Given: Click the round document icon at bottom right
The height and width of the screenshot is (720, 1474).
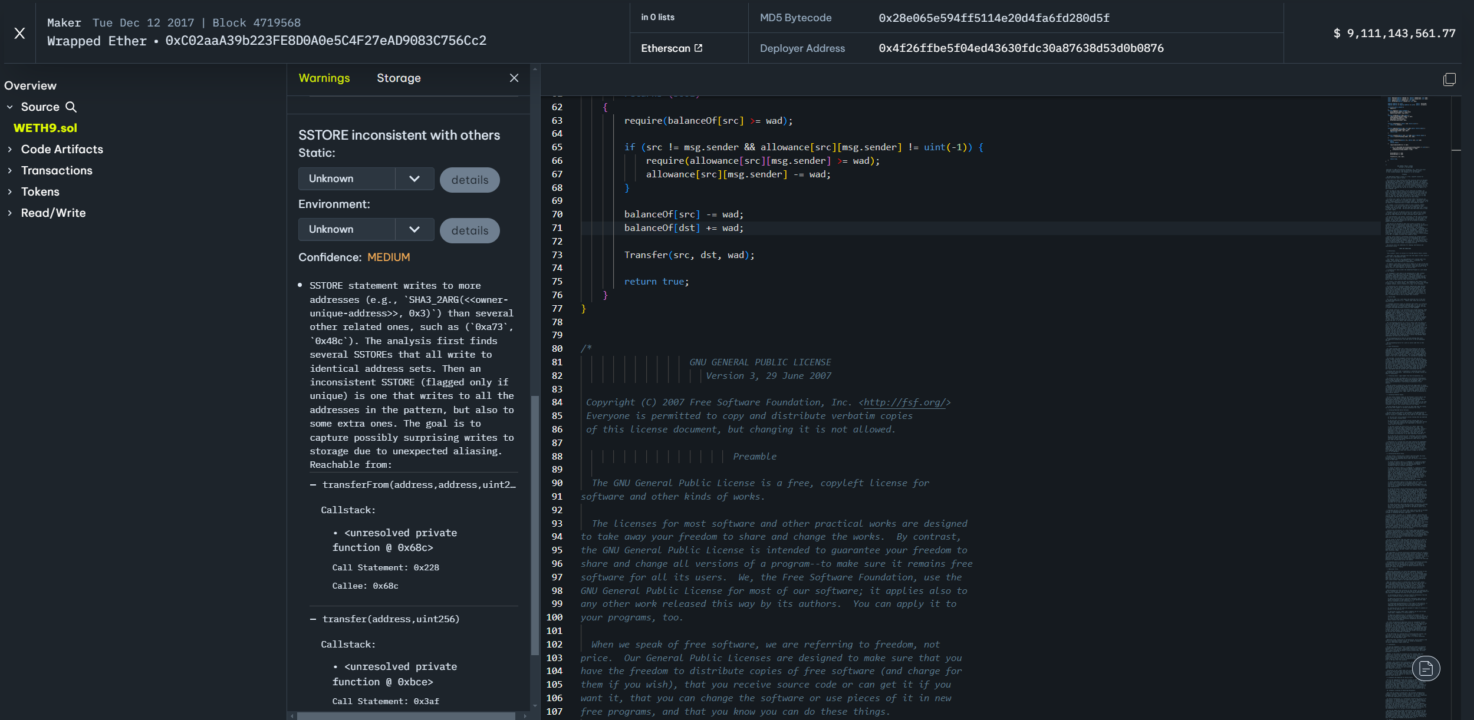Looking at the screenshot, I should click(1426, 668).
